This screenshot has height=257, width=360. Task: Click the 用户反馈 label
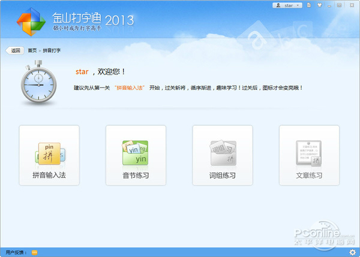point(16,253)
